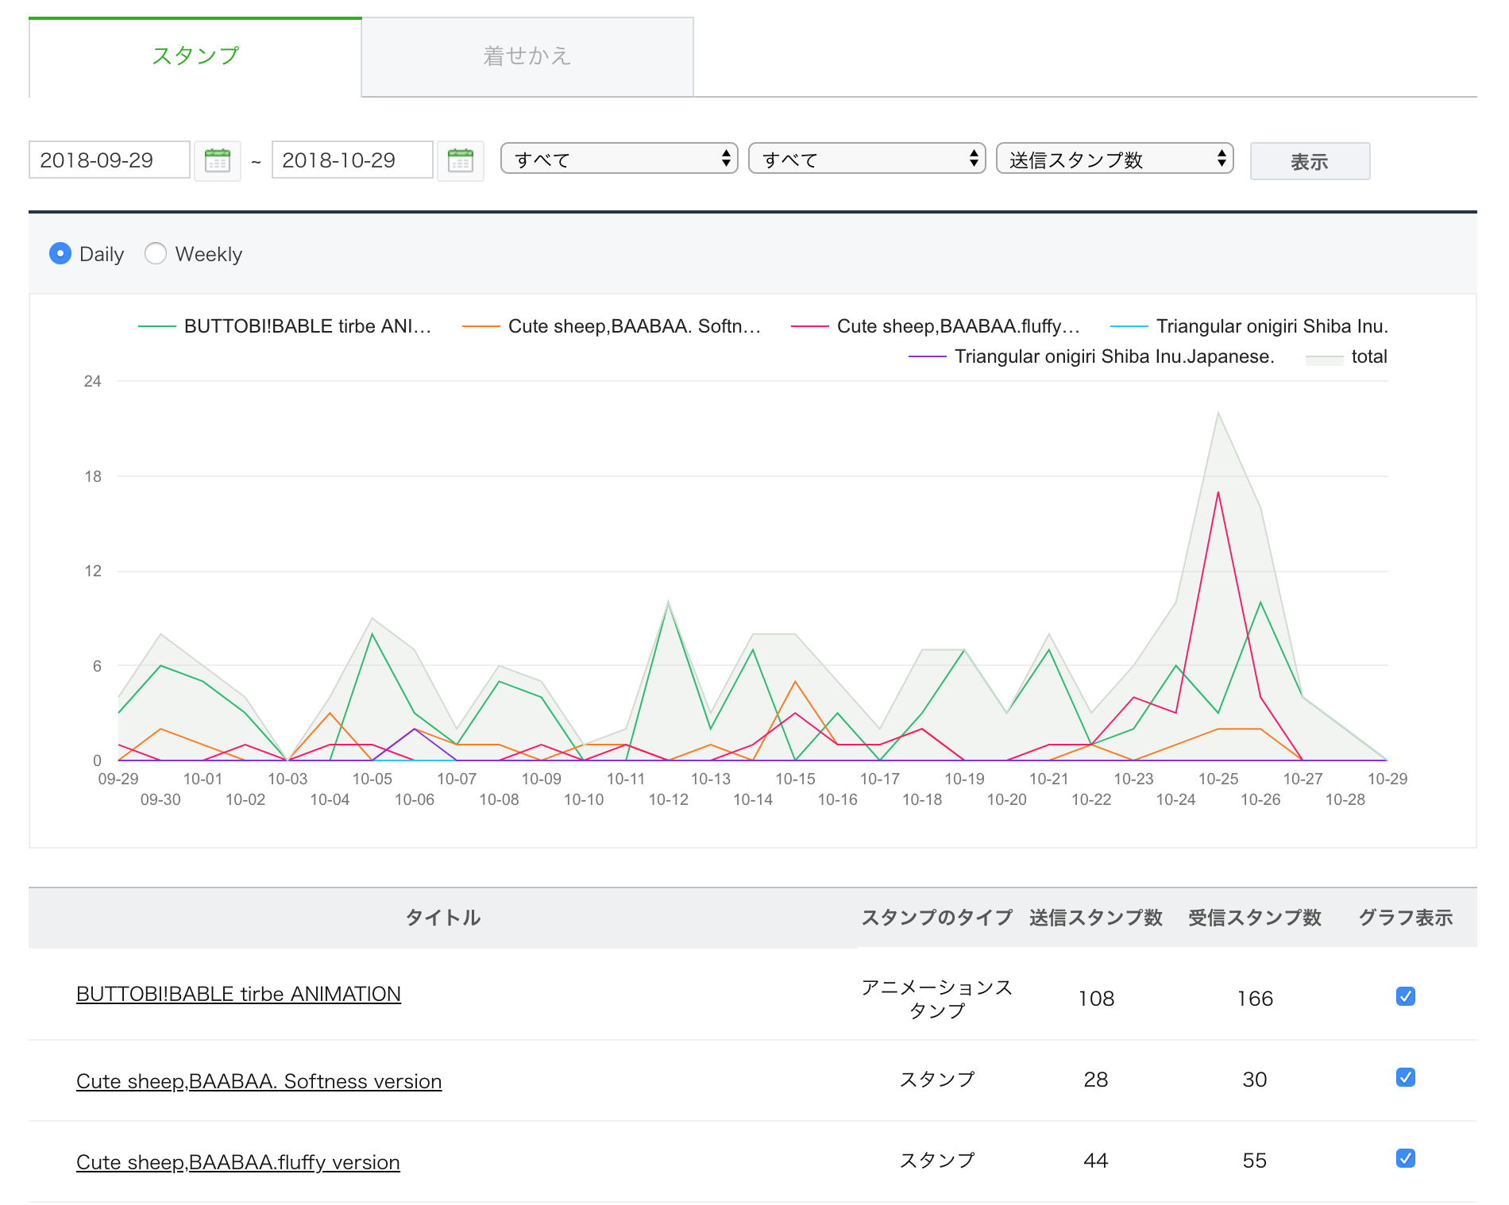Switch to the スタンプ tab
The height and width of the screenshot is (1205, 1509).
195,56
